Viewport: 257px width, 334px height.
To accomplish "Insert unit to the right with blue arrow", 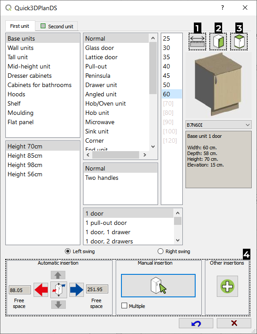I will tap(76, 290).
